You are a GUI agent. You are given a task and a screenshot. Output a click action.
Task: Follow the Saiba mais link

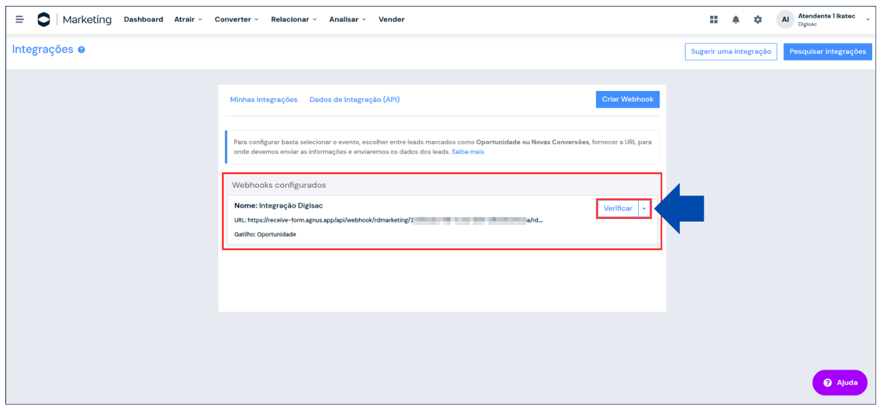tap(468, 152)
